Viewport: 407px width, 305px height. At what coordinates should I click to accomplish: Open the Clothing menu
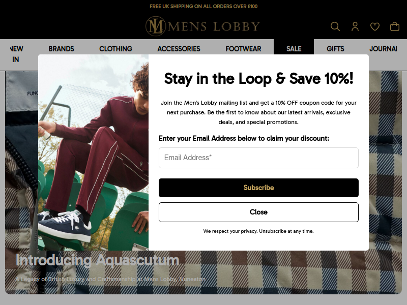pos(116,49)
